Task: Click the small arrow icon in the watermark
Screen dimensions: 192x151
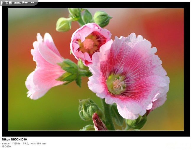Action: pyautogui.click(x=2, y=3)
